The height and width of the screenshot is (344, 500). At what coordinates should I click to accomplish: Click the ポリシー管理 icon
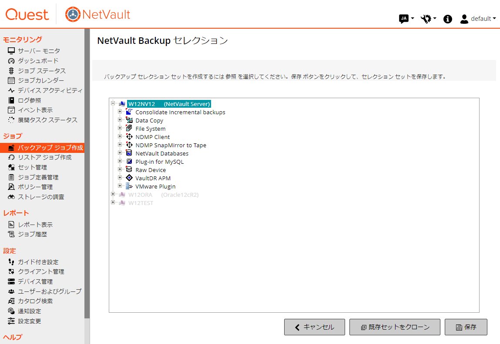coord(11,187)
